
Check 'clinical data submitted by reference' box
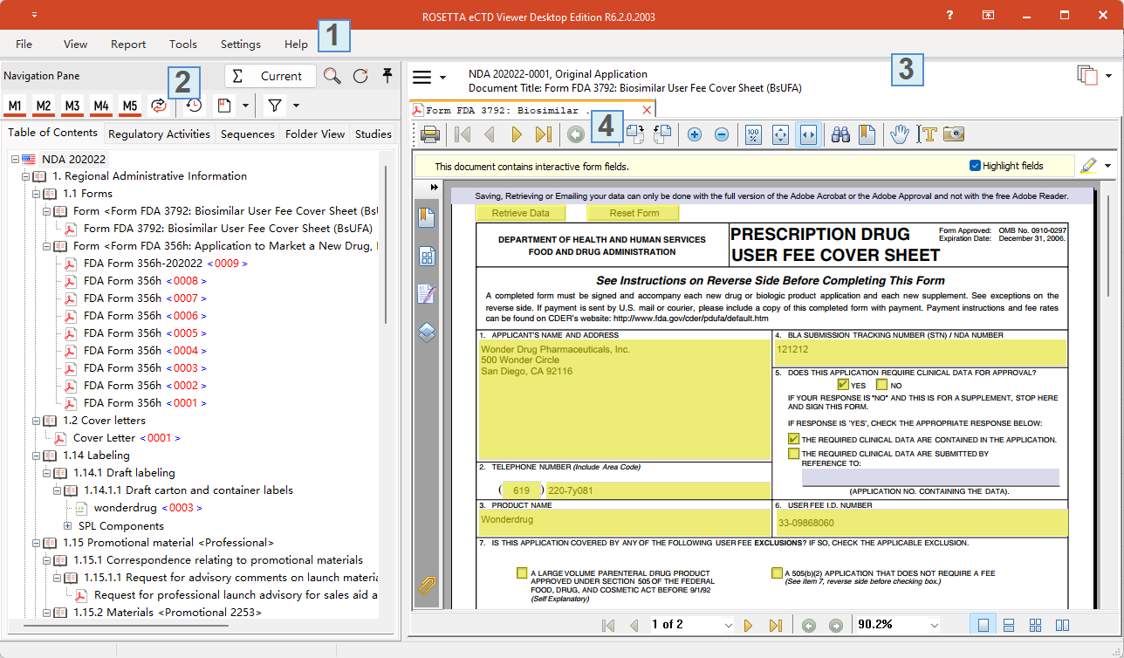click(793, 454)
